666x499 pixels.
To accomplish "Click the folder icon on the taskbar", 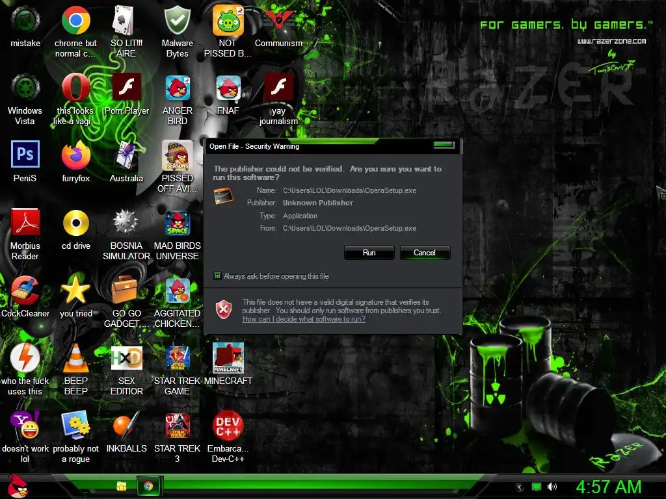I will click(122, 486).
